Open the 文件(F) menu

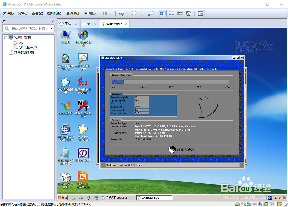click(8, 13)
